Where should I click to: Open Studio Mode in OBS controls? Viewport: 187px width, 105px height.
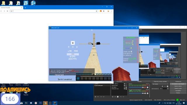point(178,88)
